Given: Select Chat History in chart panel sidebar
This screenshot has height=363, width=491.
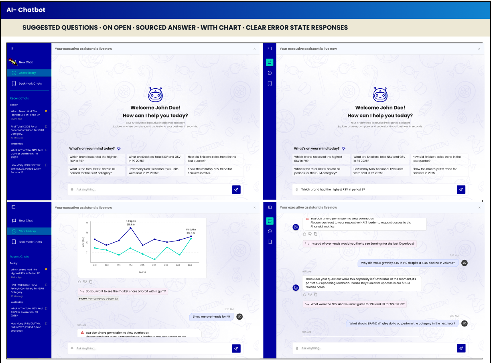Looking at the screenshot, I should point(29,231).
